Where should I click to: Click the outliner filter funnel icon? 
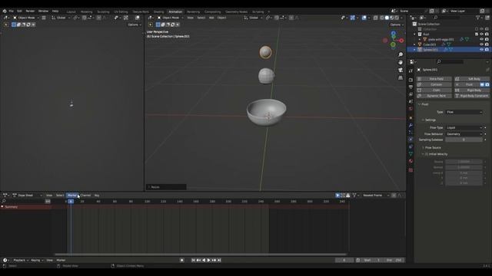click(x=478, y=18)
